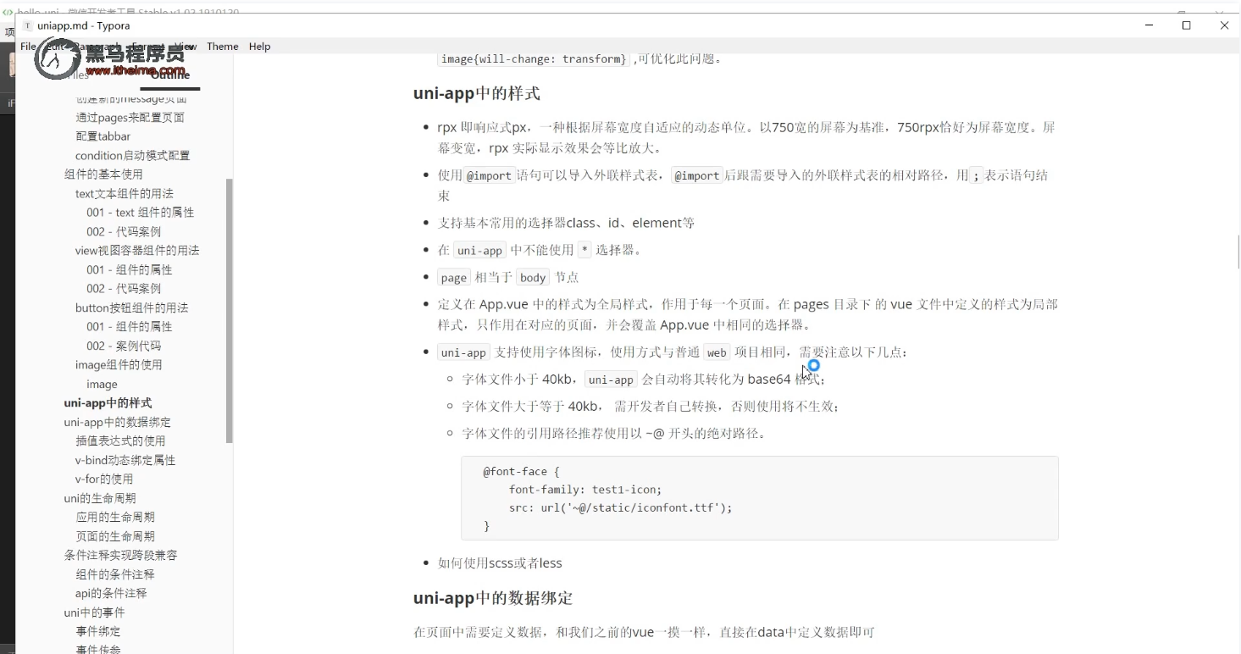1241x654 pixels.
Task: Click the src: url iconfont.ttf code line
Action: [x=620, y=508]
